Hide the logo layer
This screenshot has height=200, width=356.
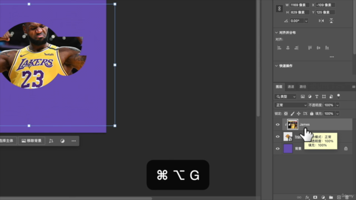(x=278, y=137)
